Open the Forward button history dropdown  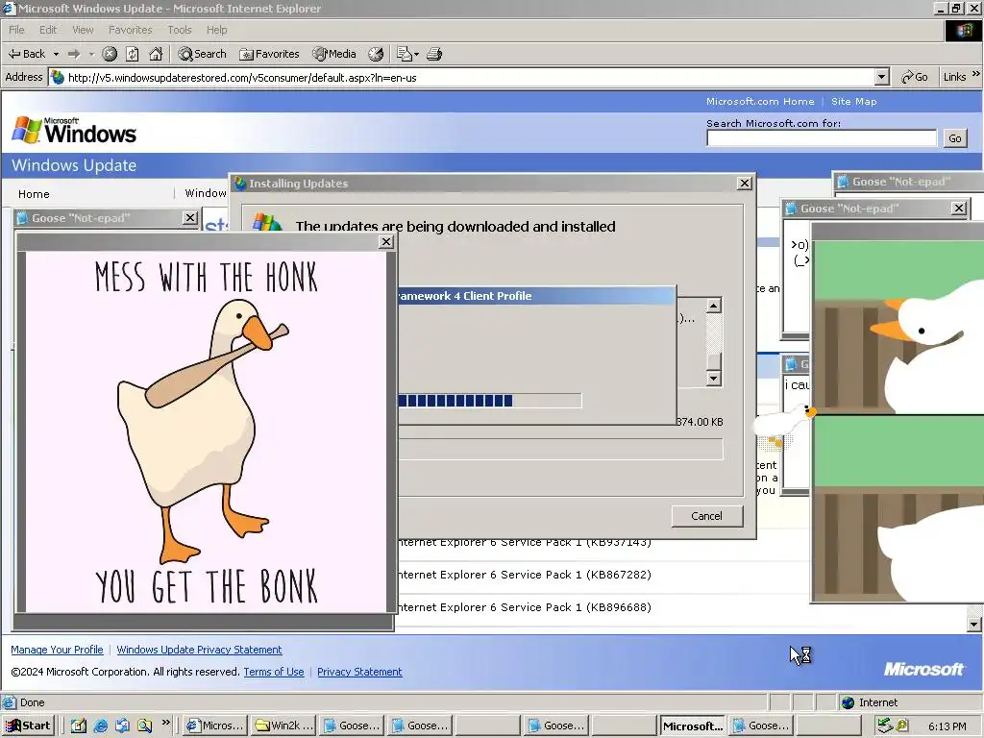[x=91, y=54]
